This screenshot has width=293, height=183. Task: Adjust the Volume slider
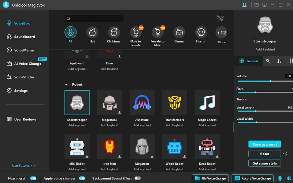pyautogui.click(x=270, y=81)
